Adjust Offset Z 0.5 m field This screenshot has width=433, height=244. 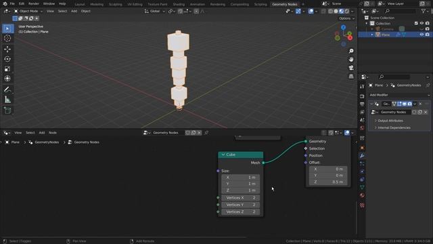(x=327, y=182)
